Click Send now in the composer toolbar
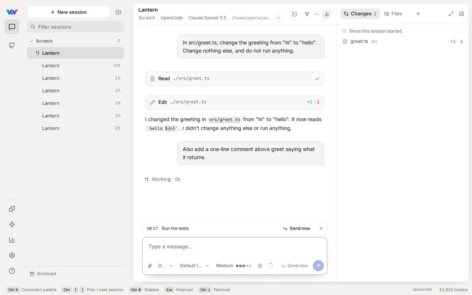The height and width of the screenshot is (295, 472). click(x=295, y=266)
